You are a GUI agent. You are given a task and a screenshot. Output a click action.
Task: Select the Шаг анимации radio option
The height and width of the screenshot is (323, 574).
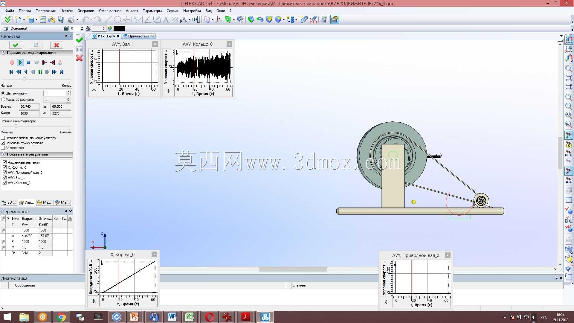click(3, 93)
